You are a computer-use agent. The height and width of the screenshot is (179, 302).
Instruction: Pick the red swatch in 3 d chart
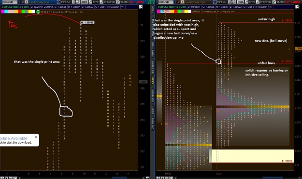[x=20, y=12]
